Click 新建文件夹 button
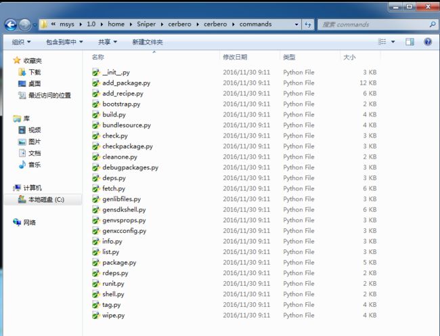Screen dimensions: 440x336 (x=148, y=42)
